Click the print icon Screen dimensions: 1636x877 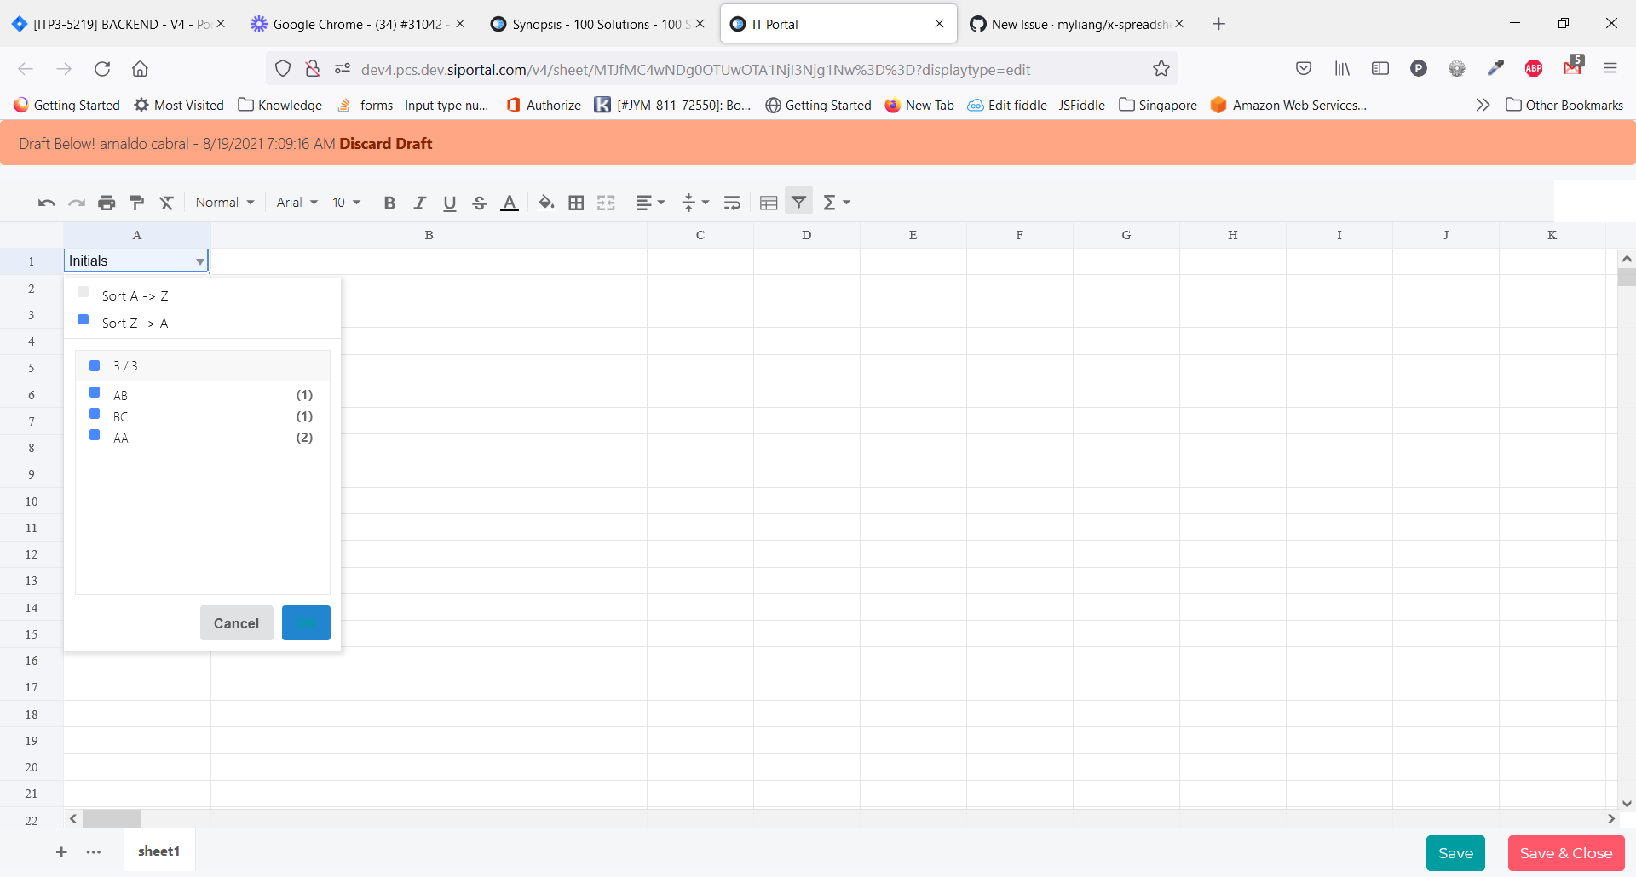(107, 202)
